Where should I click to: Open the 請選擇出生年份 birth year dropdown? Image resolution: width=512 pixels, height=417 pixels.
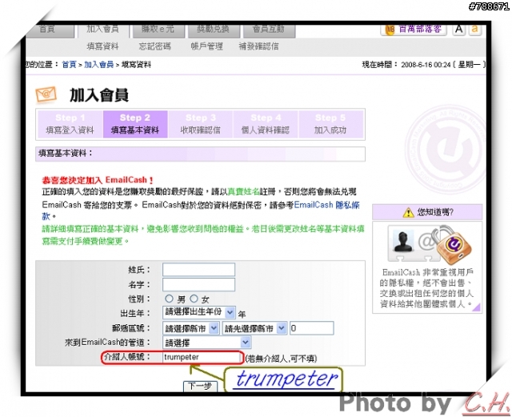(198, 312)
